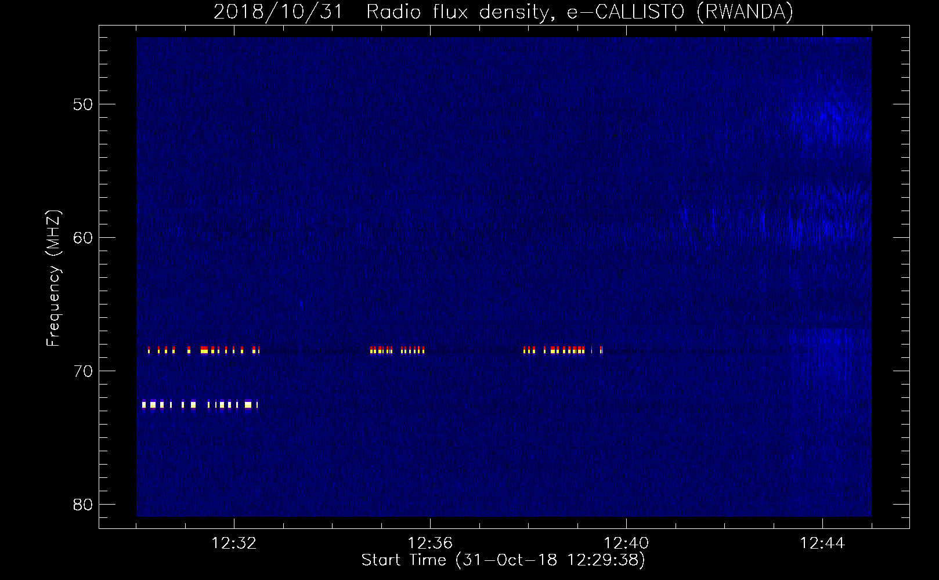Click the 60 frequency axis label
This screenshot has width=939, height=580.
click(83, 238)
